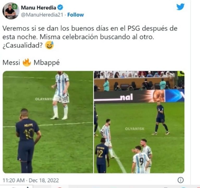Click the tweet's first line about PSG
Image resolution: width=200 pixels, height=188 pixels.
coord(90,28)
